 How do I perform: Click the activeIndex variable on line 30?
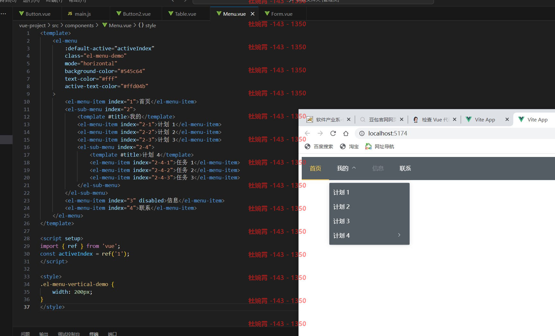(75, 254)
